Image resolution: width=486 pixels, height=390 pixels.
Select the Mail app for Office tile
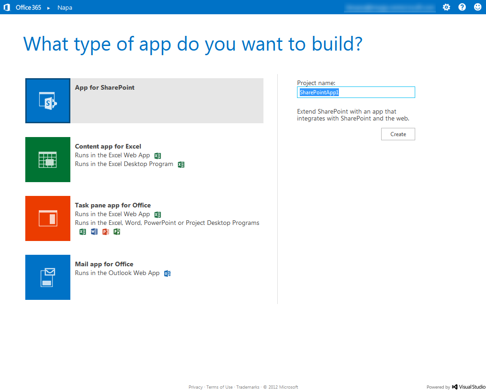point(48,277)
